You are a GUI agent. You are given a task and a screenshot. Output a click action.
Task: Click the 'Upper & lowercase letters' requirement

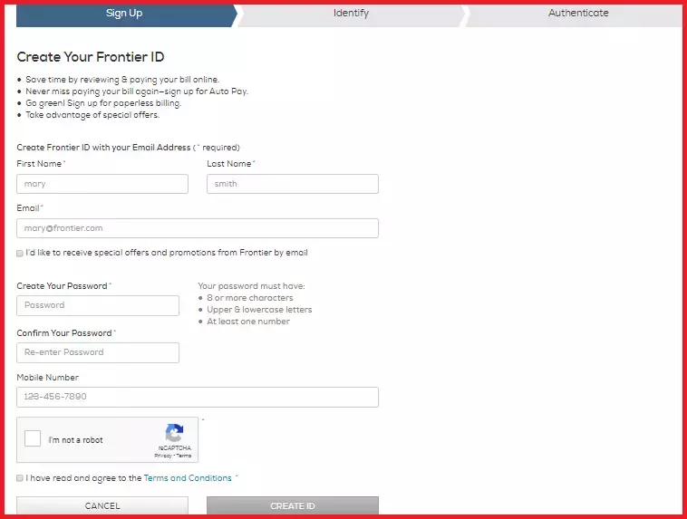pos(259,310)
